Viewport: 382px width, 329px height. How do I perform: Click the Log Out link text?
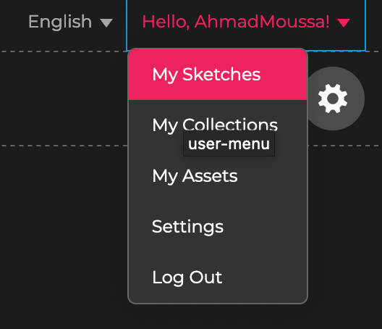187,278
